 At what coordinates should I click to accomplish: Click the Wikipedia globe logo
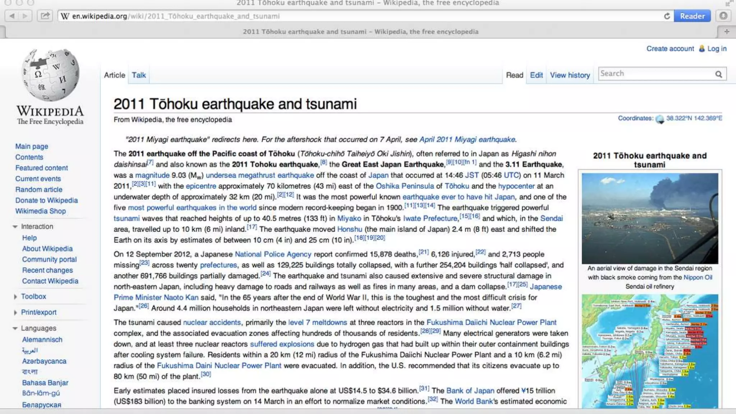[x=50, y=75]
